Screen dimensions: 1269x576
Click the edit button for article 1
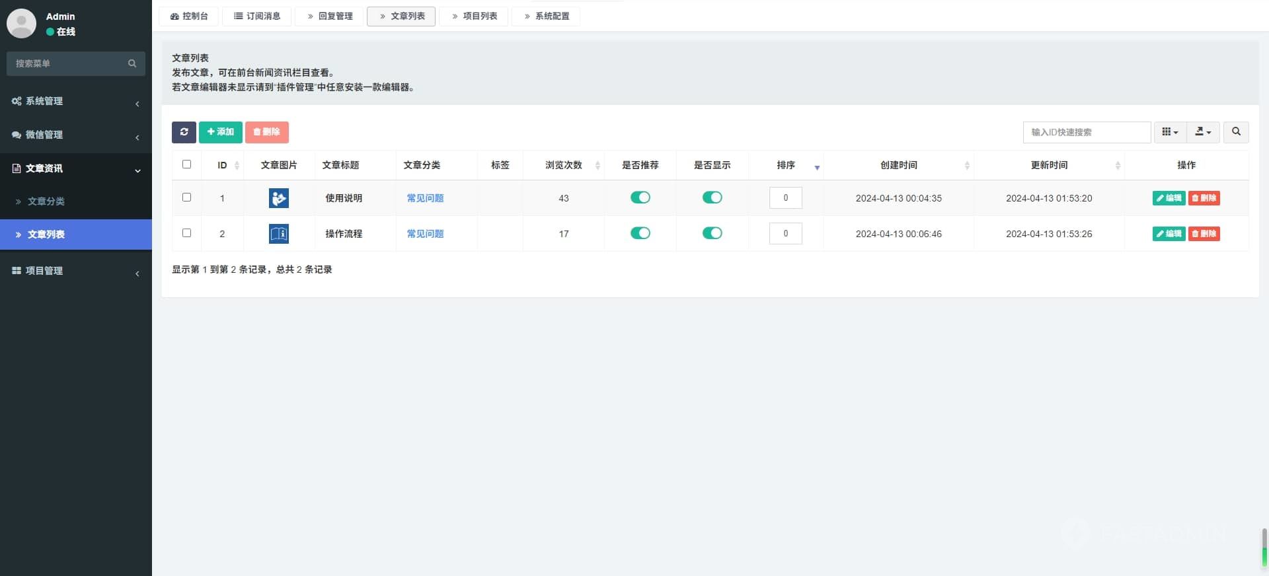pyautogui.click(x=1168, y=198)
